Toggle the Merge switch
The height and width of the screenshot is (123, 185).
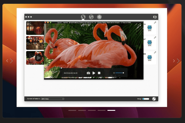(x=146, y=99)
